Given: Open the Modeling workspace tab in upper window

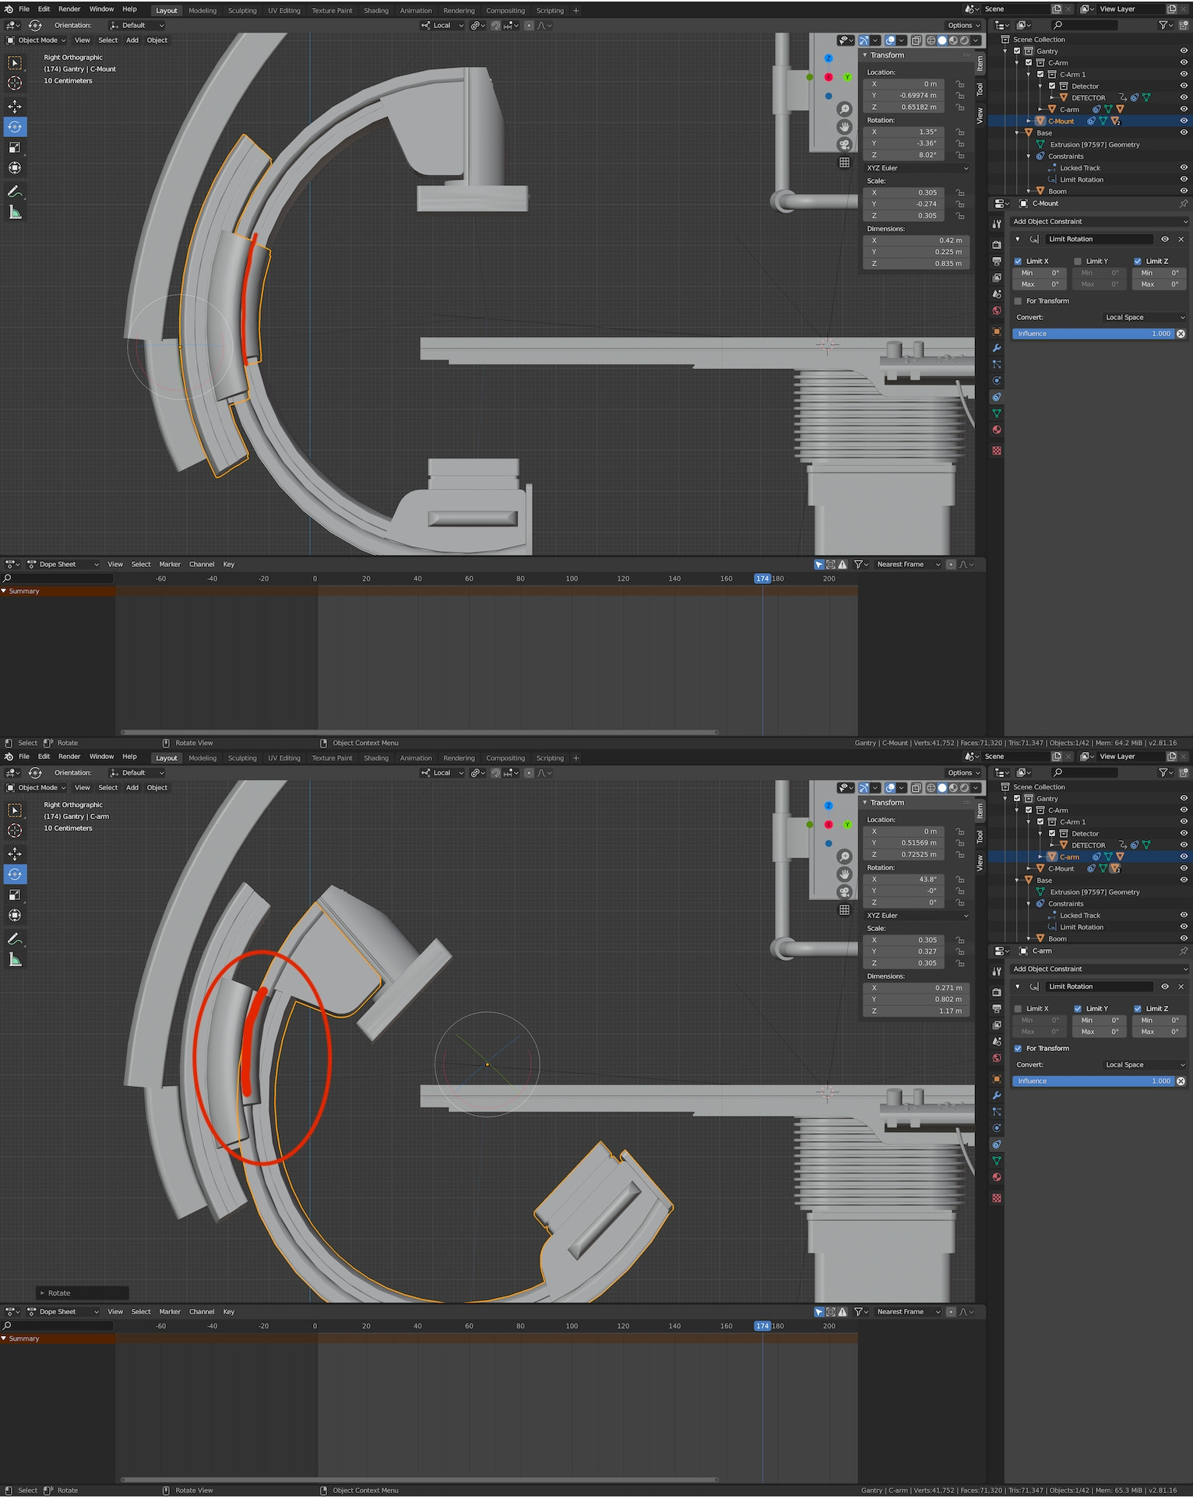Looking at the screenshot, I should tap(202, 11).
